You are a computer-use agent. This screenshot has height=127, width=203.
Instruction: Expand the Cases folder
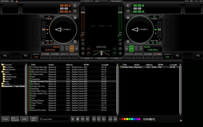click(5, 72)
